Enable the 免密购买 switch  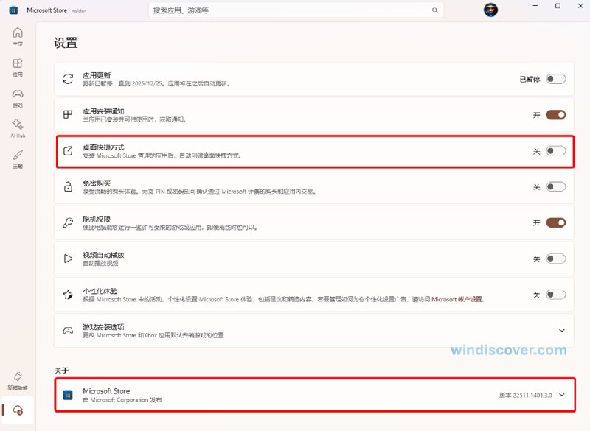point(556,186)
